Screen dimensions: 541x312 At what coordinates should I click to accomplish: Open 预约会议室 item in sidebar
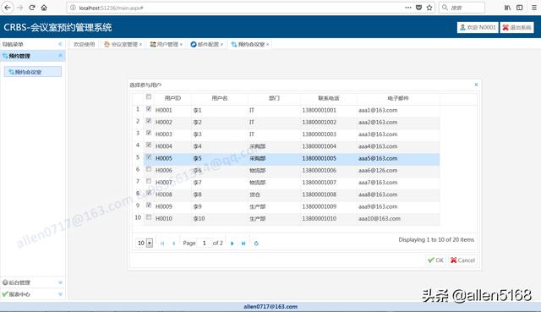coord(33,72)
